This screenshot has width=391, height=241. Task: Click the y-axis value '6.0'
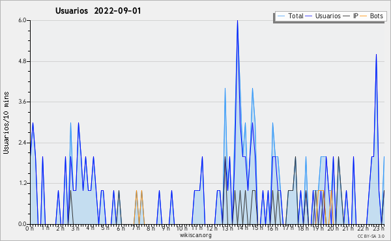22,20
